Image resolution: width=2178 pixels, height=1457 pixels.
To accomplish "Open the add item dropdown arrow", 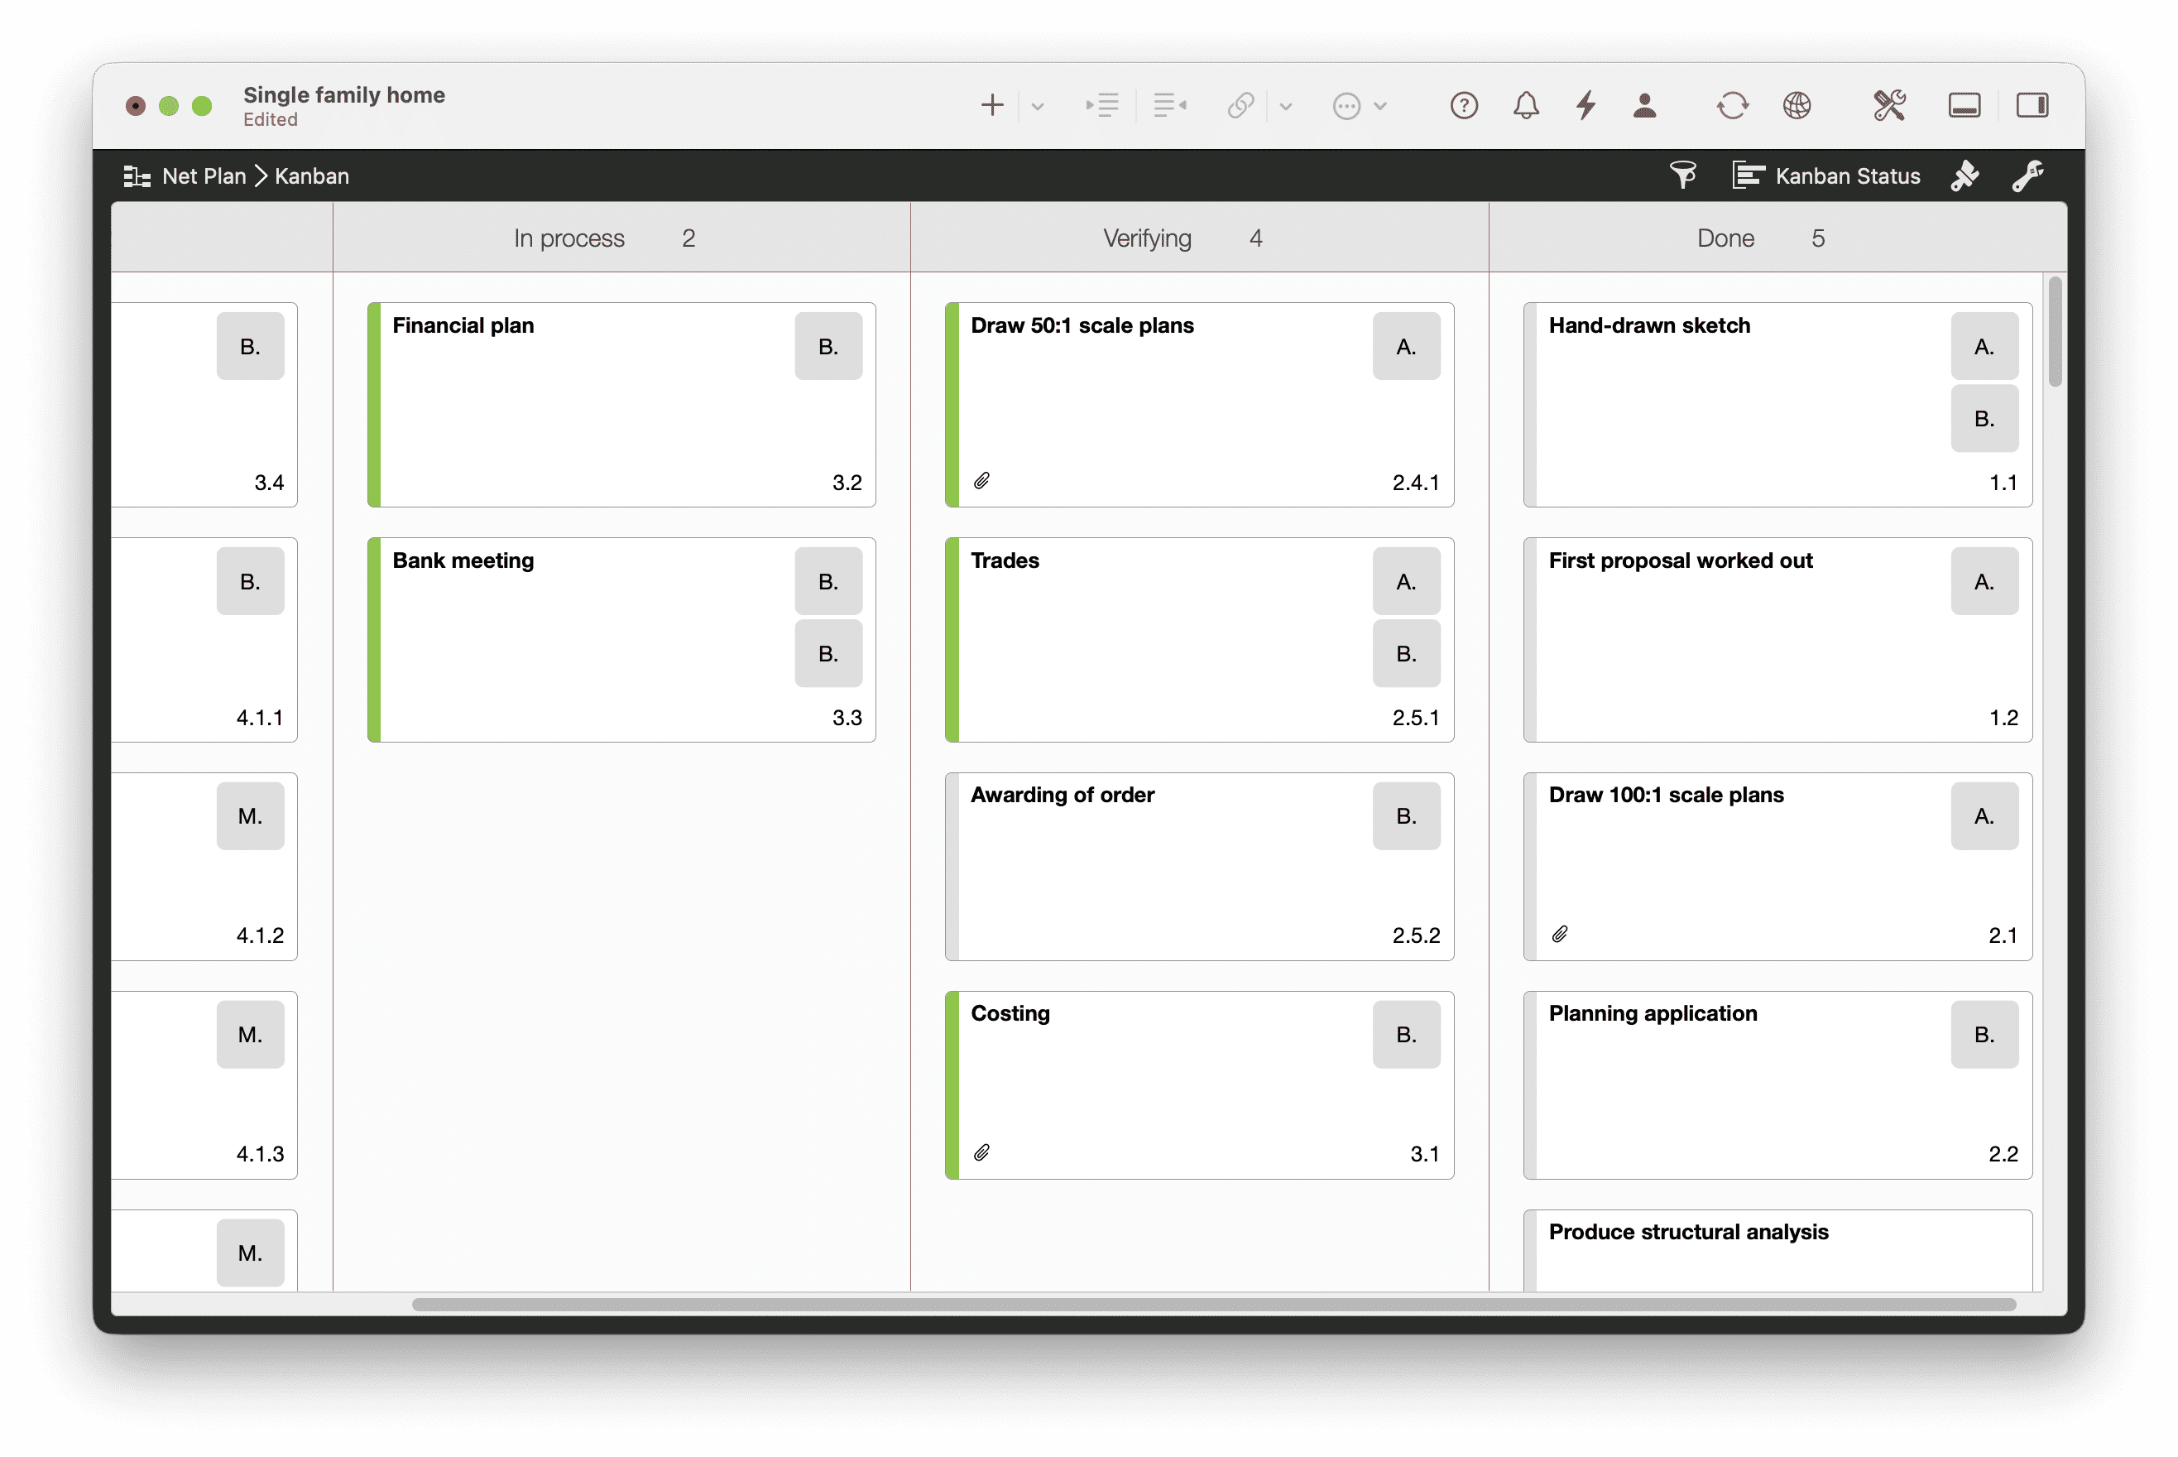I will point(1038,106).
